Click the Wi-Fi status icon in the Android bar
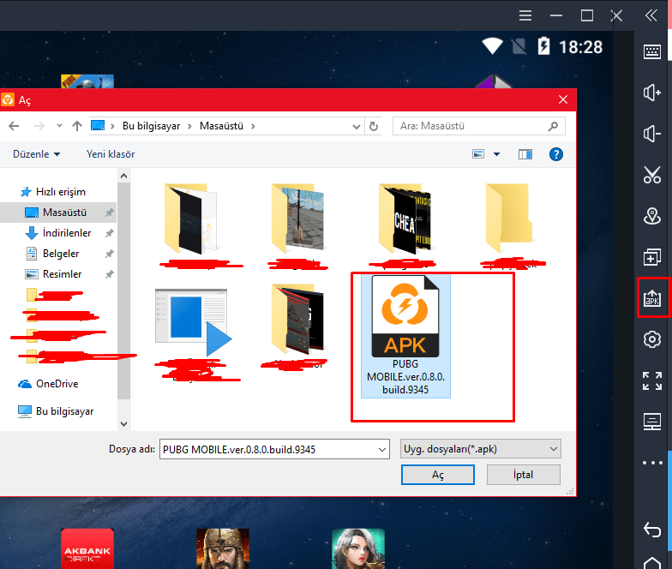672x569 pixels. [492, 46]
